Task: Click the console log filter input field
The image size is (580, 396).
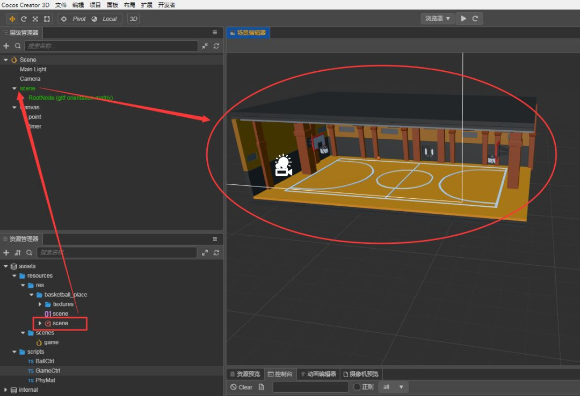Action: (x=310, y=387)
